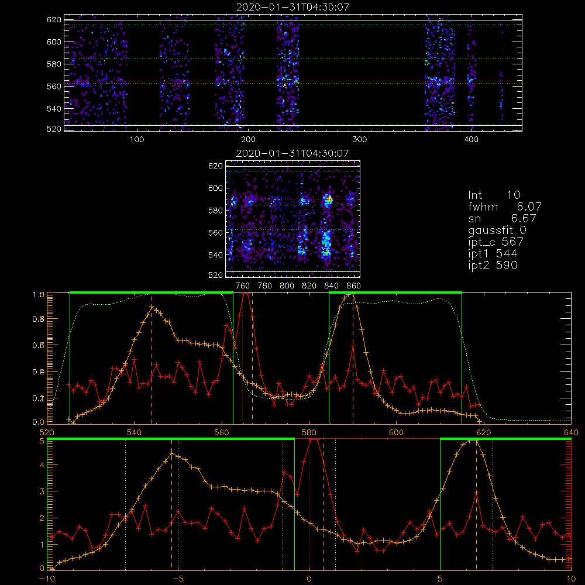
Task: Click the "ipt2 590" readout
Action: [493, 265]
